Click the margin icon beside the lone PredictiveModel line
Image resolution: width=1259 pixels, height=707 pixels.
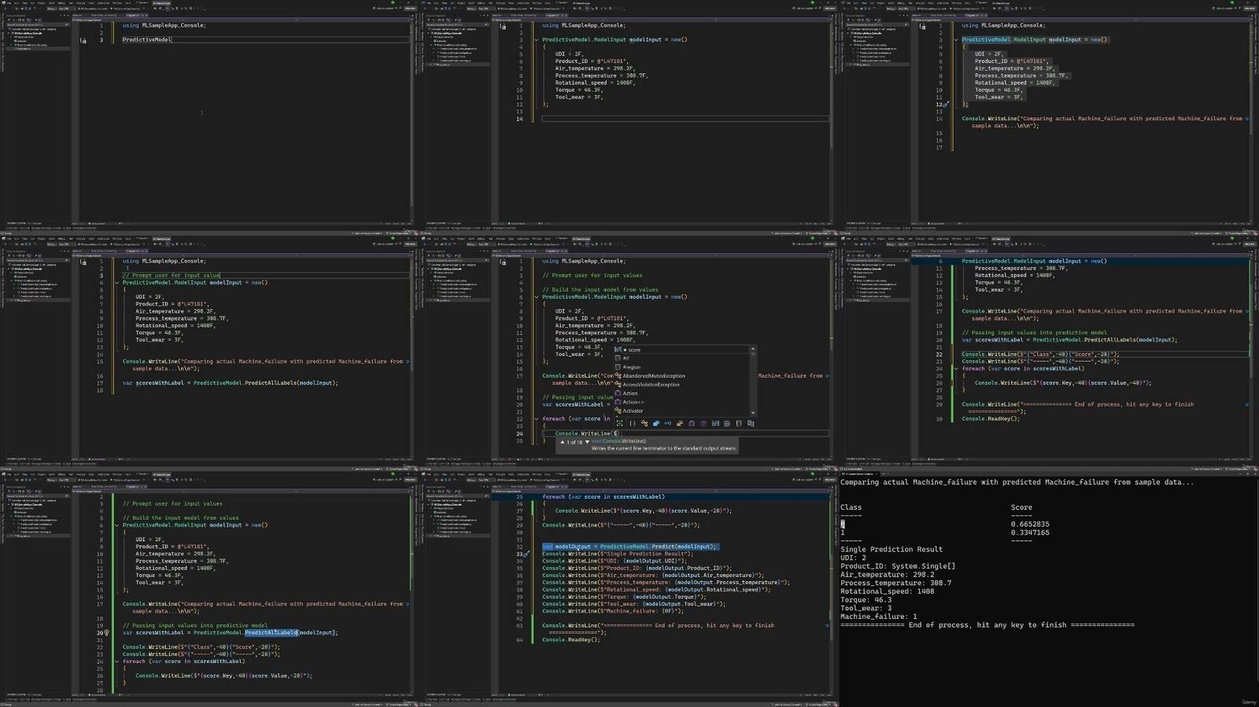click(83, 40)
